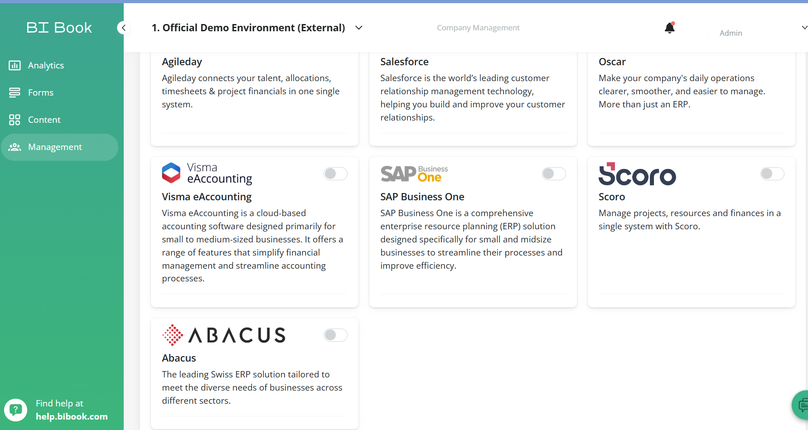Enable the Abacus integration toggle
This screenshot has width=808, height=430.
pyautogui.click(x=335, y=335)
